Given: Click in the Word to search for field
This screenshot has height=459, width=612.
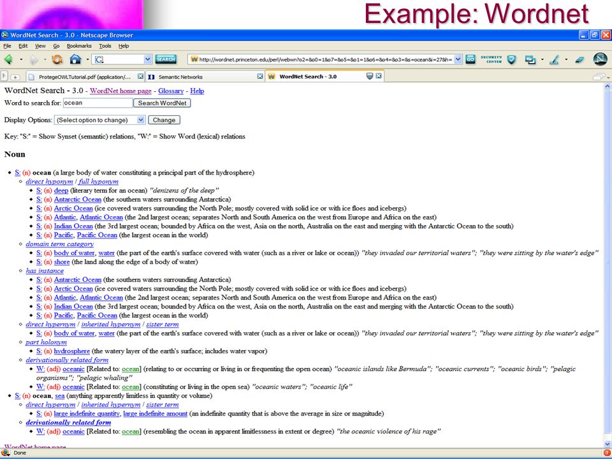Looking at the screenshot, I should (98, 103).
